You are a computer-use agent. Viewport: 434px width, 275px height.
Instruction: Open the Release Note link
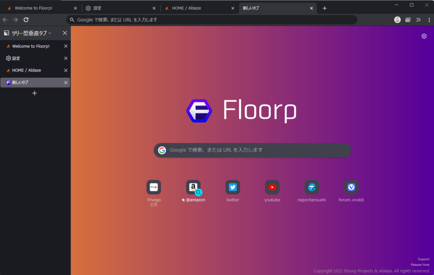(420, 265)
